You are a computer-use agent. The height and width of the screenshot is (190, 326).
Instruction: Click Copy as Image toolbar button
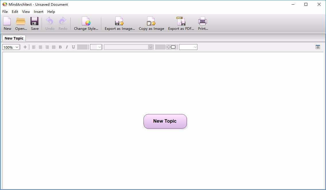coord(151,24)
